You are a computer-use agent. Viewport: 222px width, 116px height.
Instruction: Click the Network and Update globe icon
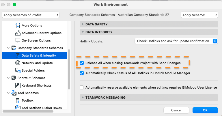coord(17,63)
